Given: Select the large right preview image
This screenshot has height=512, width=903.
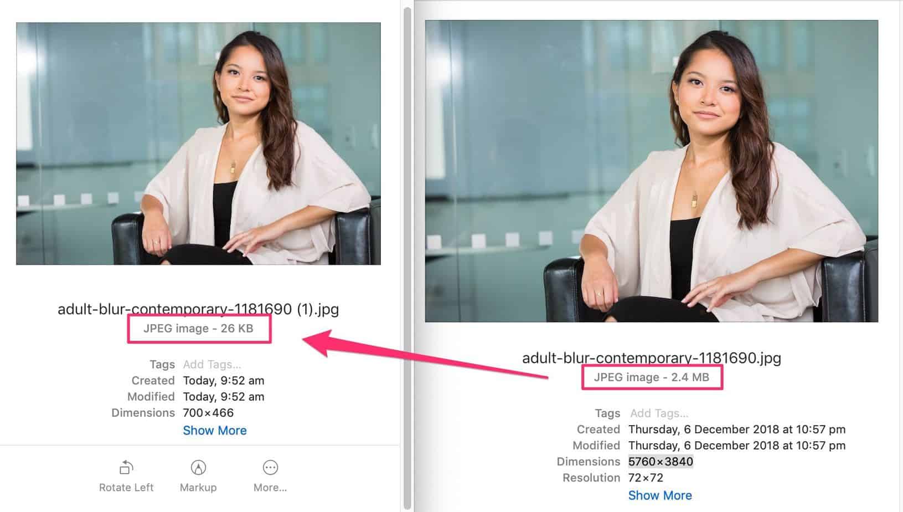Looking at the screenshot, I should click(x=651, y=171).
